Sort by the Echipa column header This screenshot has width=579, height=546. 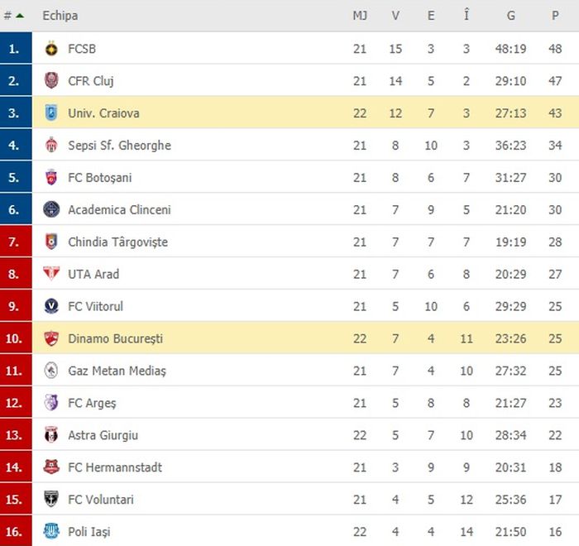pos(60,16)
